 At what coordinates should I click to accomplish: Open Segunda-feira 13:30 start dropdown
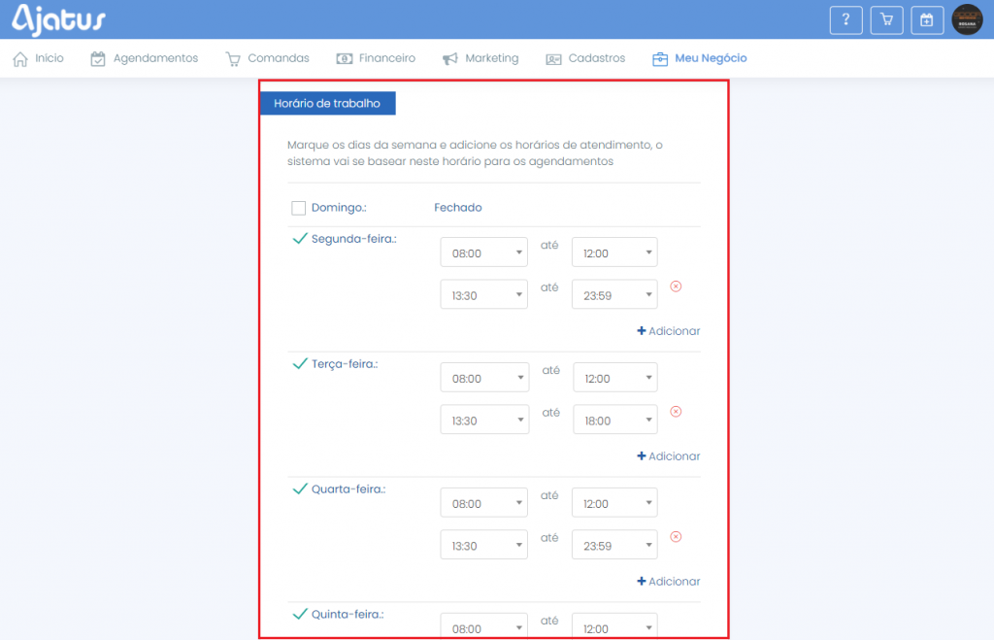coord(483,295)
